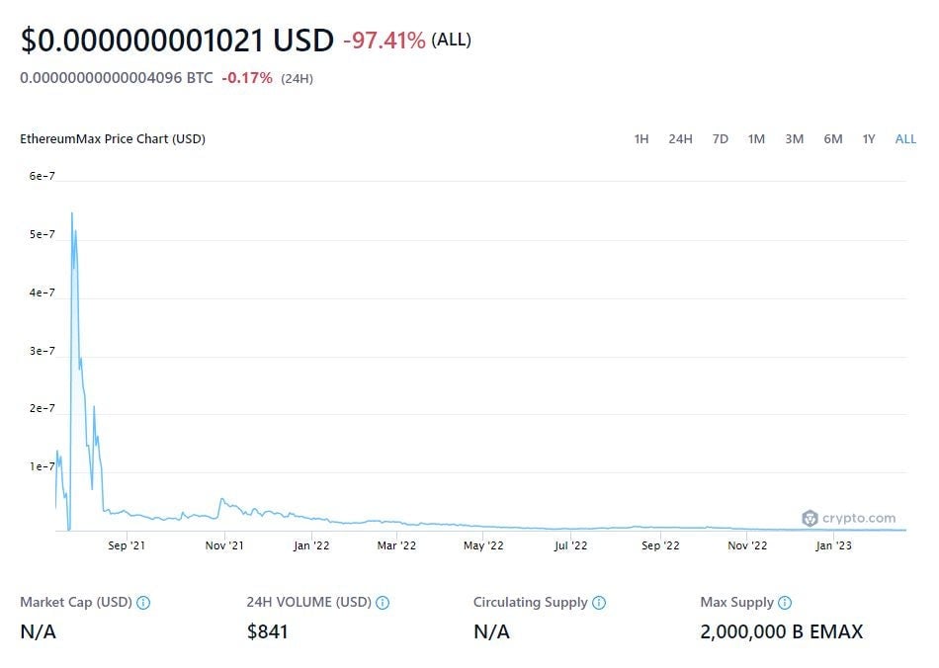Click the EthereumMax Price Chart title
This screenshot has width=939, height=668.
coord(113,139)
